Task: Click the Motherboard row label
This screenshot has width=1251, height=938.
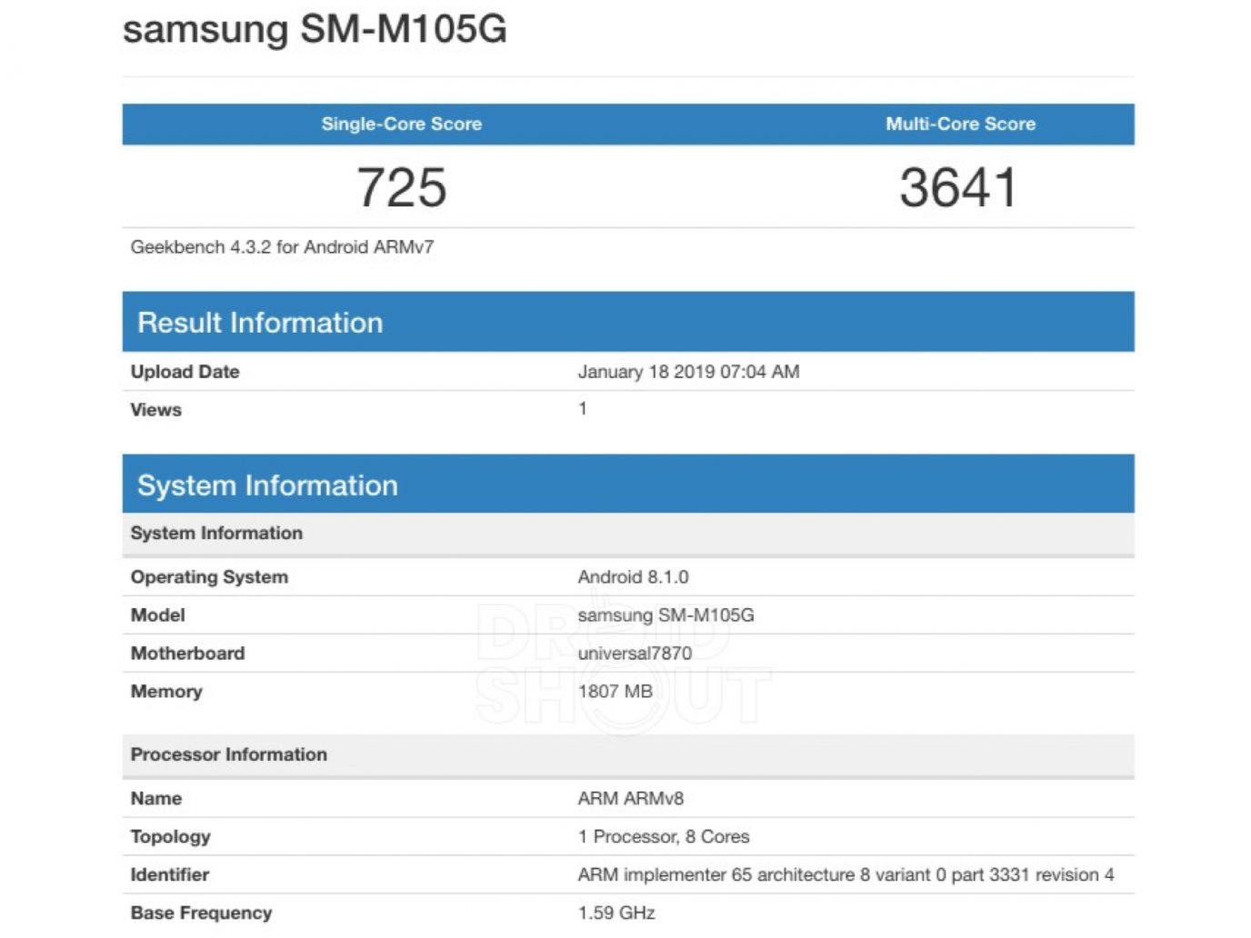Action: 187,654
